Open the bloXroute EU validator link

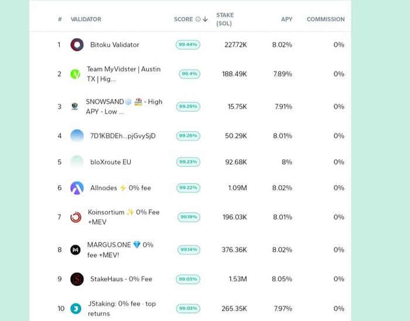click(x=111, y=162)
